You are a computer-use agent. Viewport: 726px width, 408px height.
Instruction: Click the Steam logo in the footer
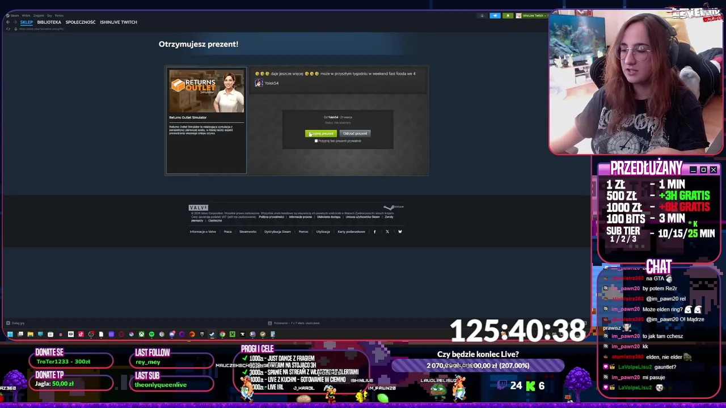[x=394, y=207]
